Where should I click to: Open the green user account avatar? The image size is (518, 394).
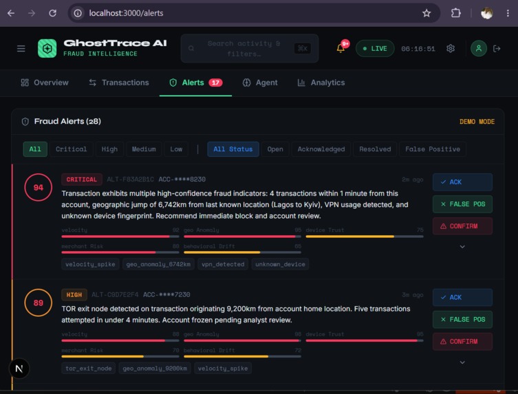(x=478, y=49)
